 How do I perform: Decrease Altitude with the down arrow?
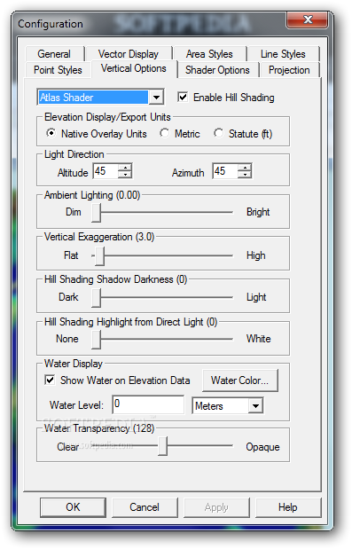point(125,175)
